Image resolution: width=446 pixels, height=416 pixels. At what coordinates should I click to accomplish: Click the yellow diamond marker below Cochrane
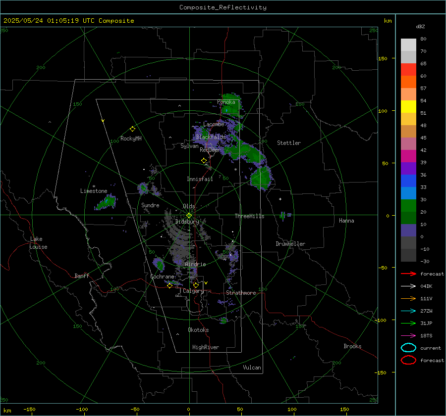pyautogui.click(x=169, y=286)
